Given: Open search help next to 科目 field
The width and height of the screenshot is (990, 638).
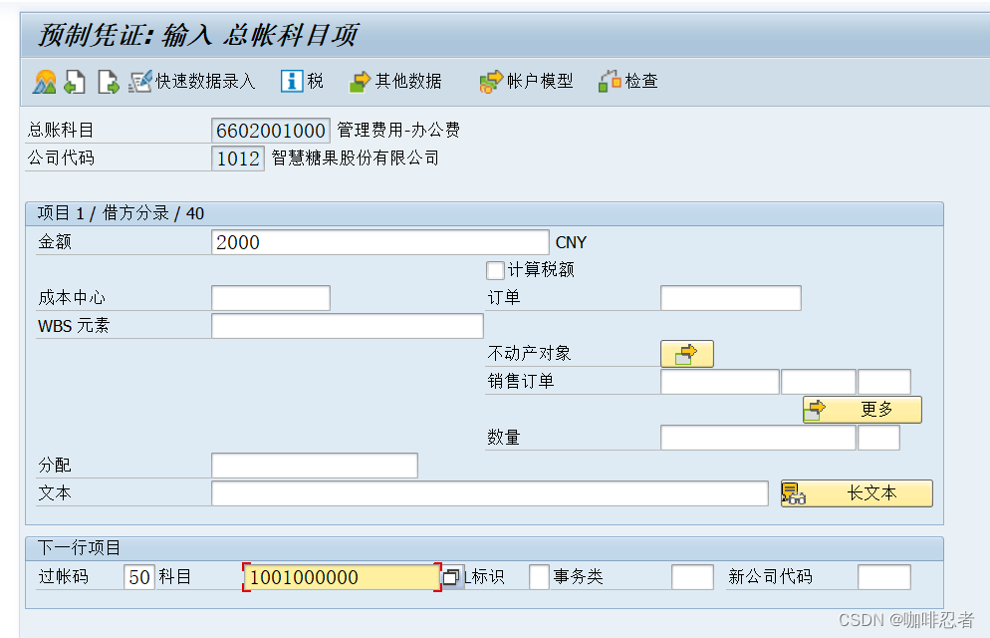Looking at the screenshot, I should [x=451, y=577].
